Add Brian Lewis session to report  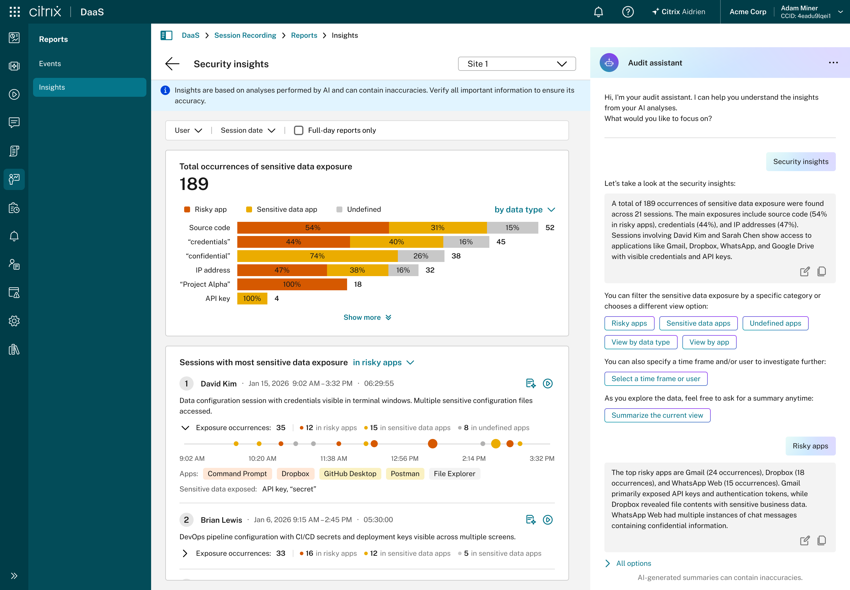click(530, 520)
